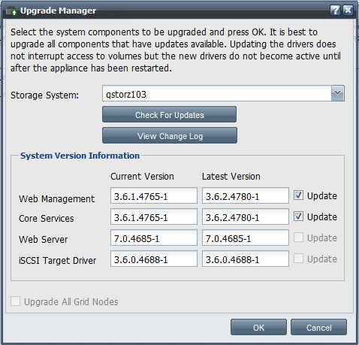The height and width of the screenshot is (345, 359).
Task: Toggle the Web Server Update checkbox
Action: 298,238
